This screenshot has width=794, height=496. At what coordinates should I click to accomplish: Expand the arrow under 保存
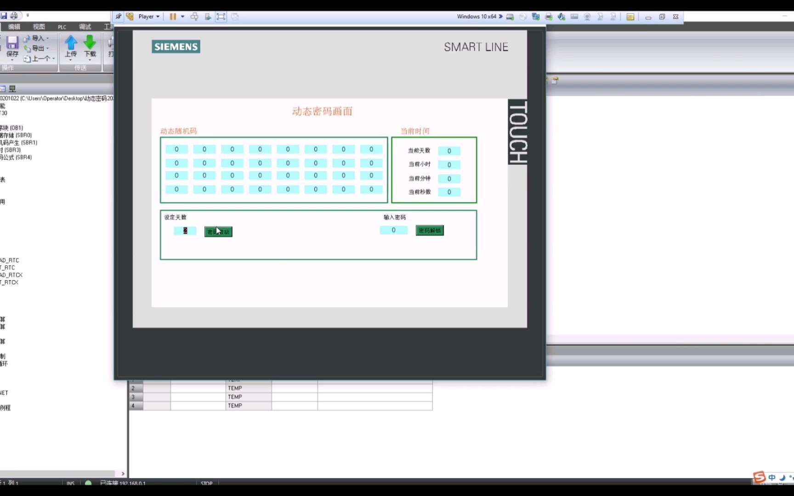click(x=12, y=60)
